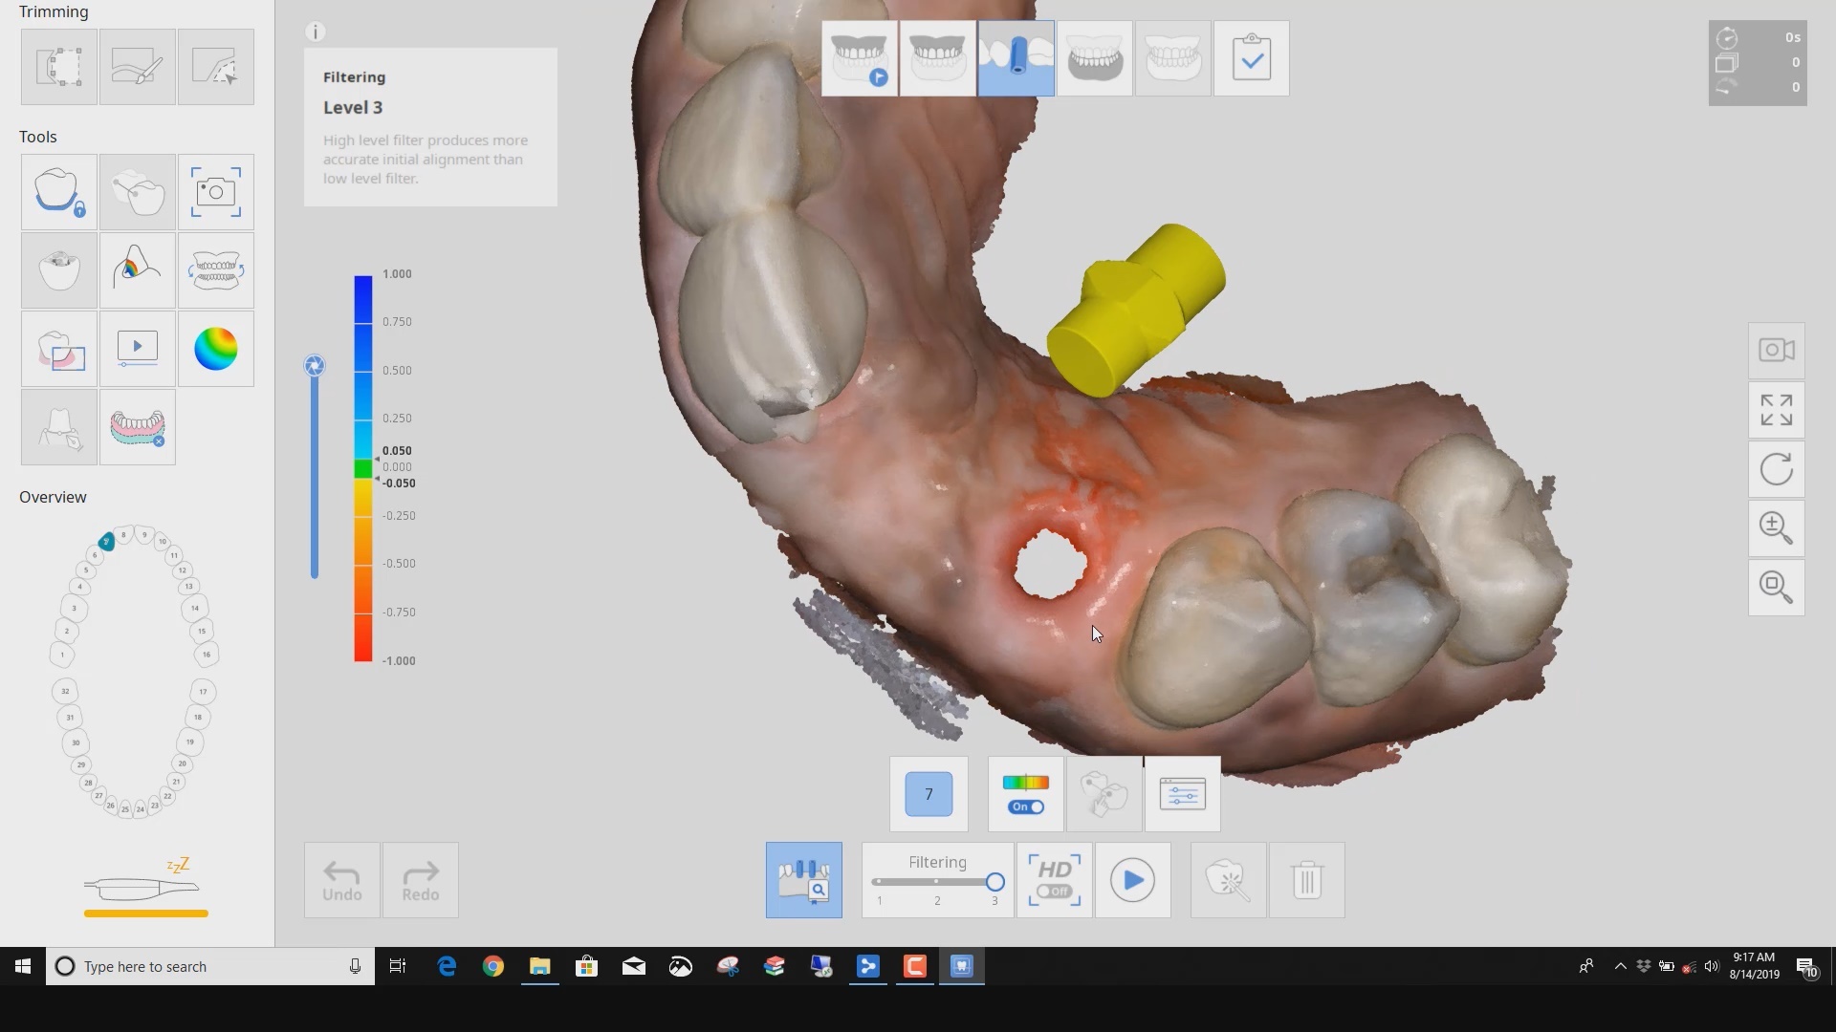Screen dimensions: 1836x1032
Task: Open the filtering settings sliders panel
Action: tap(1182, 793)
